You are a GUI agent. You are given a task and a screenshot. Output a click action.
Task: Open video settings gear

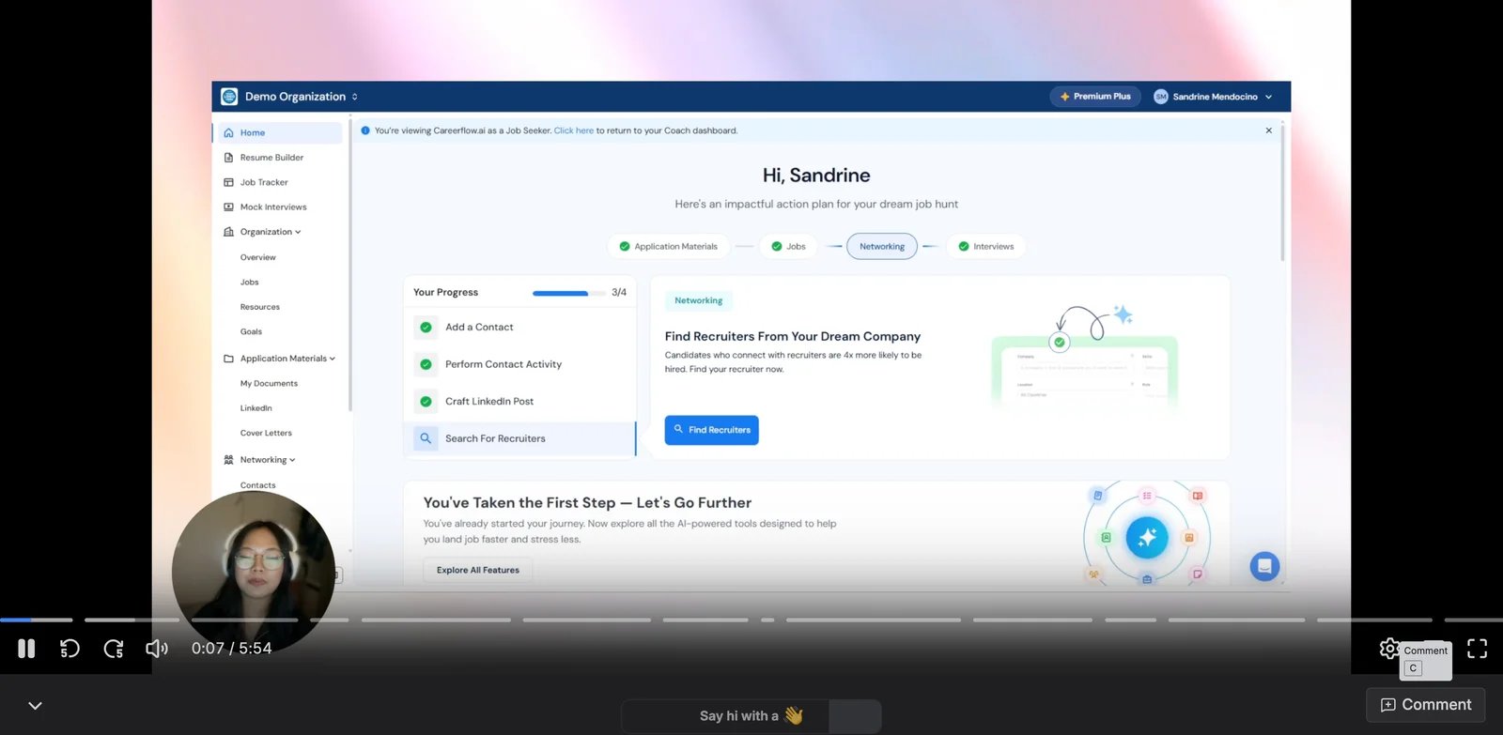click(x=1389, y=648)
